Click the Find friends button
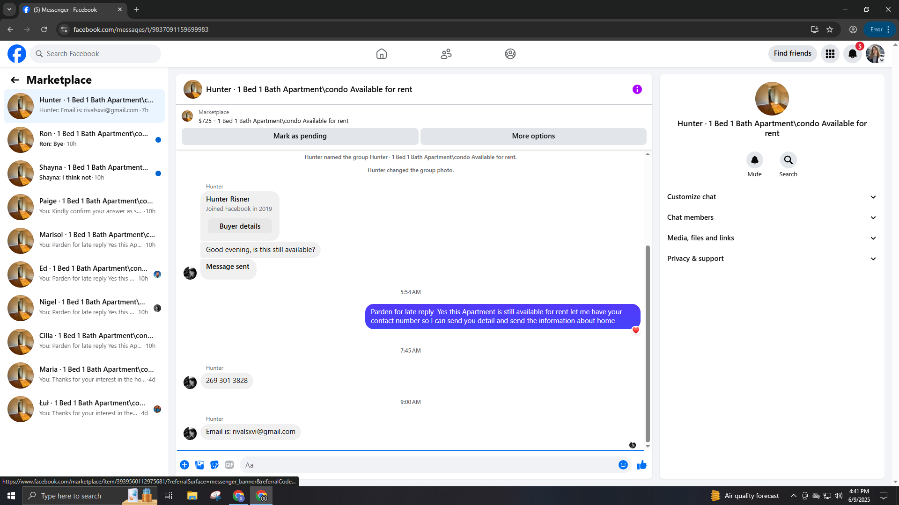The width and height of the screenshot is (899, 505). click(793, 54)
